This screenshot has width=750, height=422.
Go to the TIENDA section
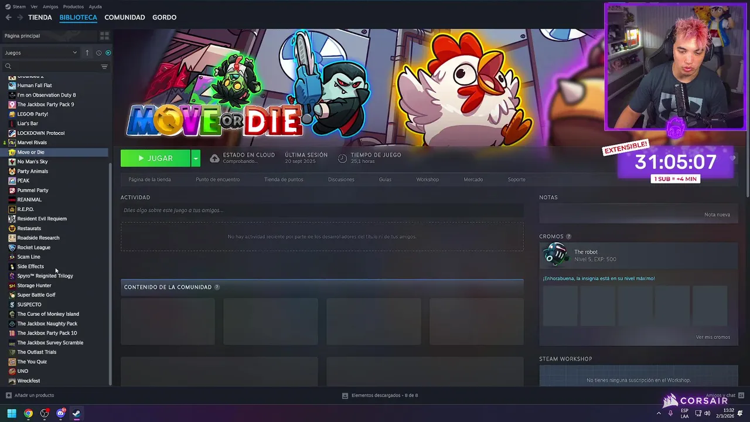pyautogui.click(x=40, y=18)
